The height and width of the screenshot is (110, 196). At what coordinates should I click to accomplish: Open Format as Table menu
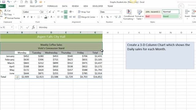pyautogui.click(x=139, y=15)
